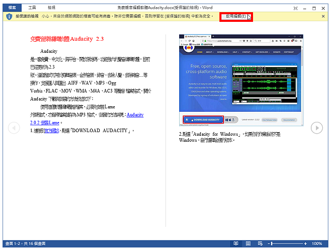Close the Protected View message bar
This screenshot has width=336, height=249.
click(323, 16)
